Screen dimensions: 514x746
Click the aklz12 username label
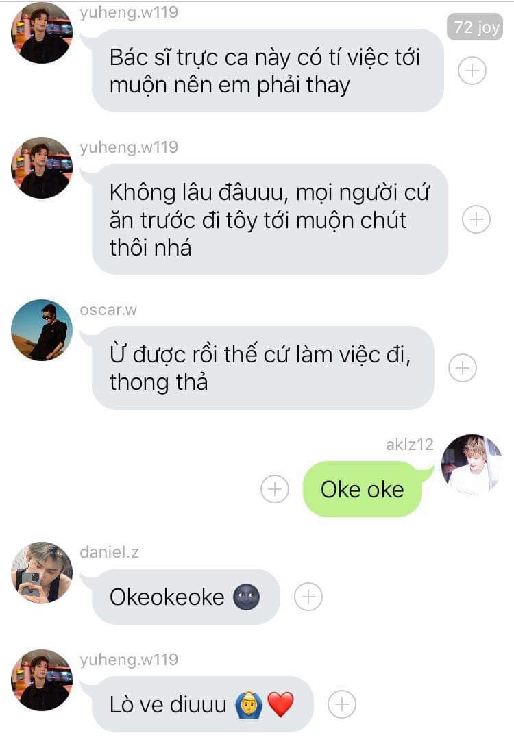(x=409, y=445)
